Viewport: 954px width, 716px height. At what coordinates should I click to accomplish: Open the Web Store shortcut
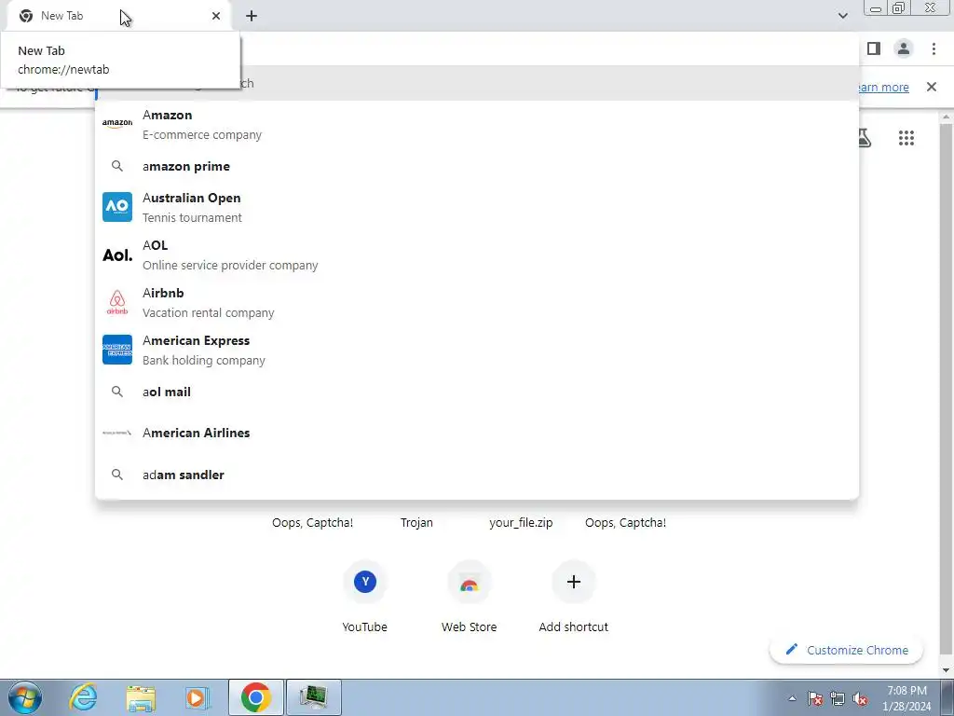pos(470,597)
